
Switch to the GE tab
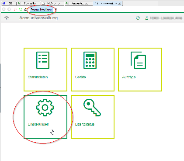coord(9,3)
